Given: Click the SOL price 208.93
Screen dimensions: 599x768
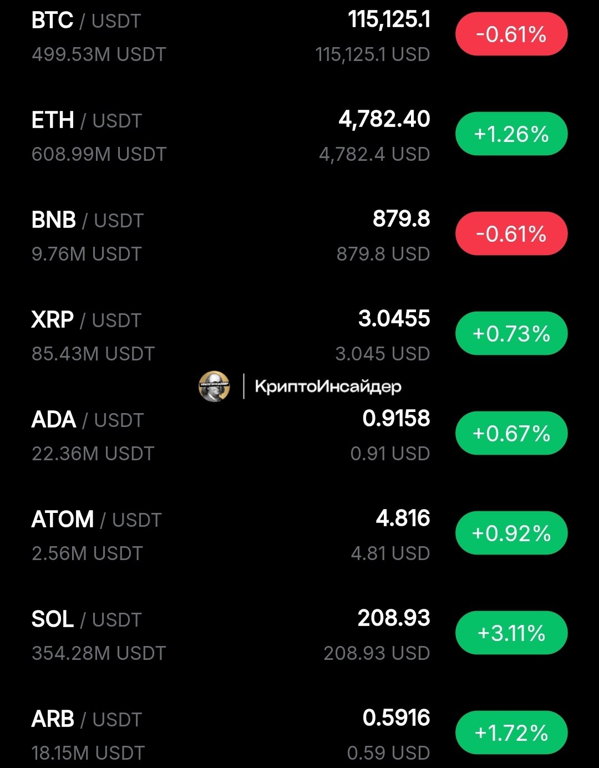Looking at the screenshot, I should tap(394, 618).
